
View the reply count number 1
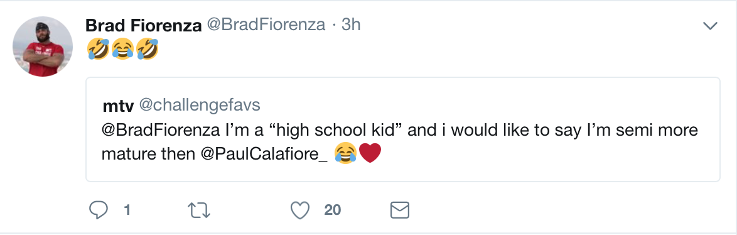127,210
